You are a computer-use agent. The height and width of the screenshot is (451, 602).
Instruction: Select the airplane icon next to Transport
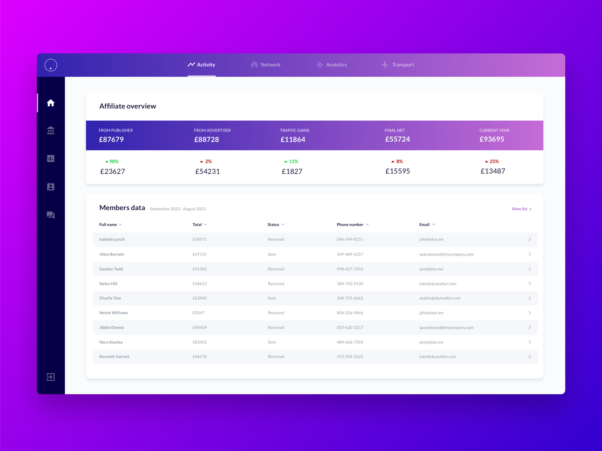tap(384, 64)
